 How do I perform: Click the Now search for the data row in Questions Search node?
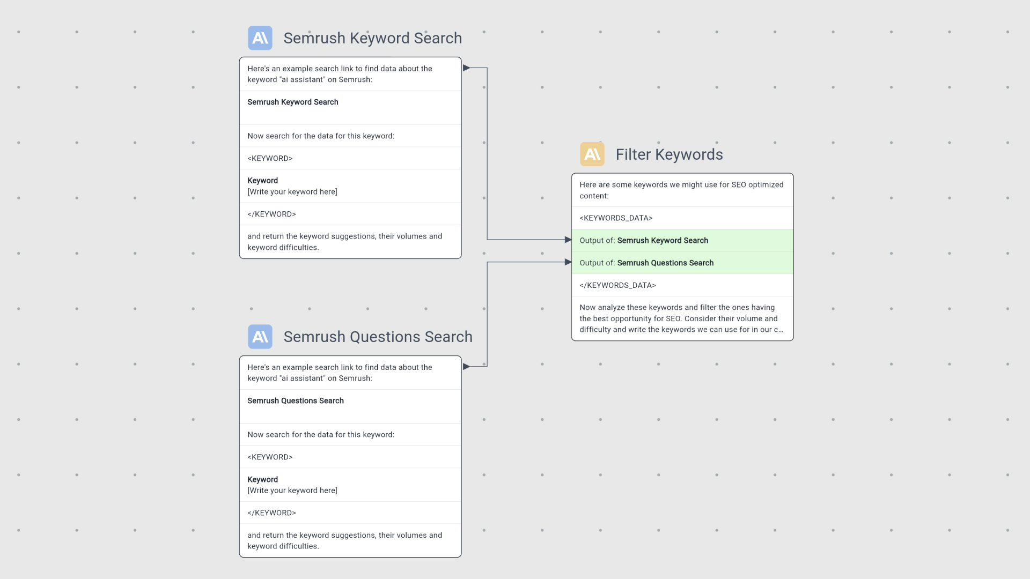[x=320, y=434]
